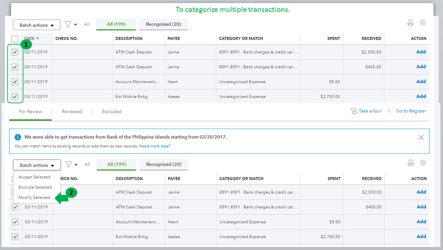This screenshot has height=250, width=443.
Task: Toggle the select-all checkbox in the top table header
Action: [15, 39]
